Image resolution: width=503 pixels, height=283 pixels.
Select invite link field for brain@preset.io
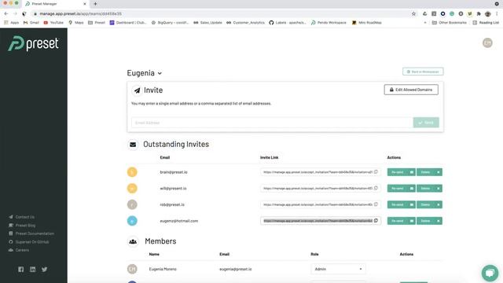318,172
